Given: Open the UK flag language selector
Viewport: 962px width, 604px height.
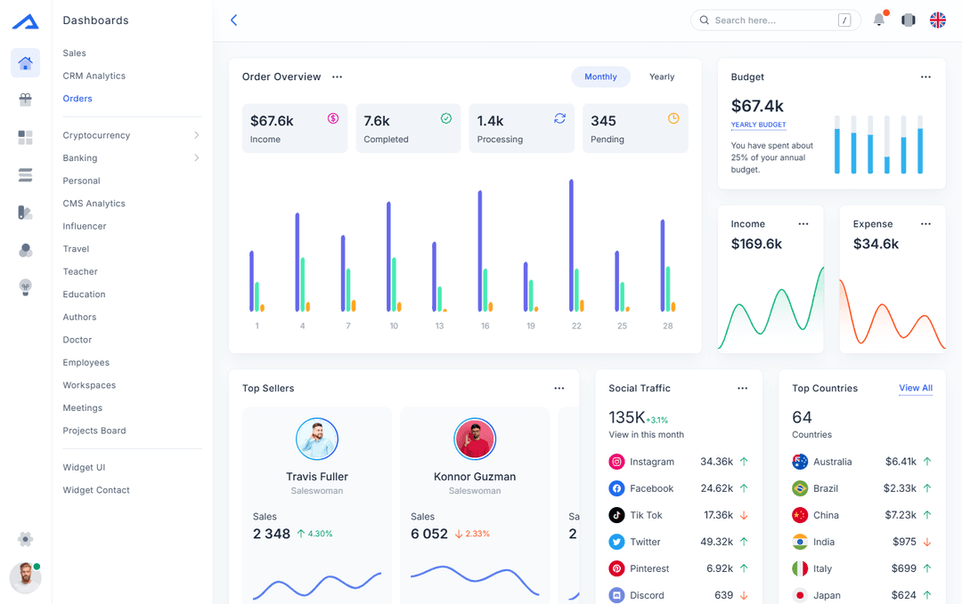Looking at the screenshot, I should pos(938,20).
